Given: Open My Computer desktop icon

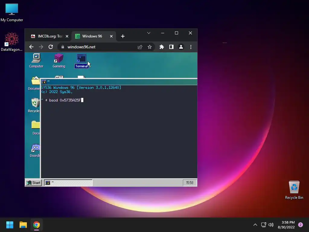Looking at the screenshot, I should pos(12,13).
